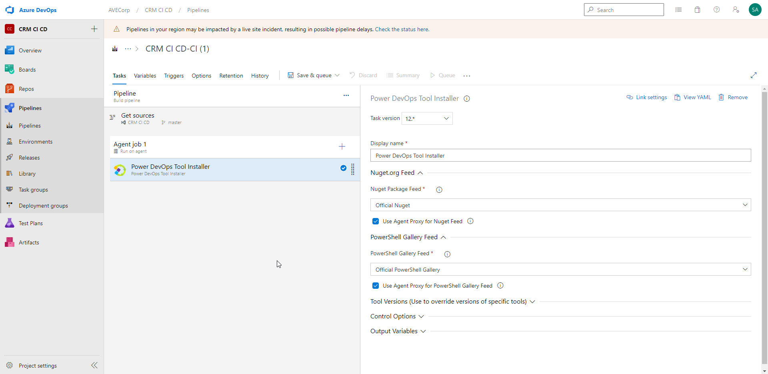768x374 pixels.
Task: Open the Task version dropdown
Action: pyautogui.click(x=427, y=118)
